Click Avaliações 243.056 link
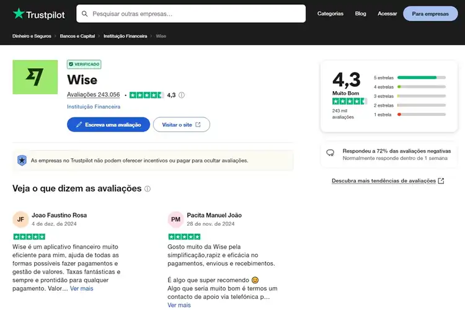465x310 pixels. pos(94,95)
